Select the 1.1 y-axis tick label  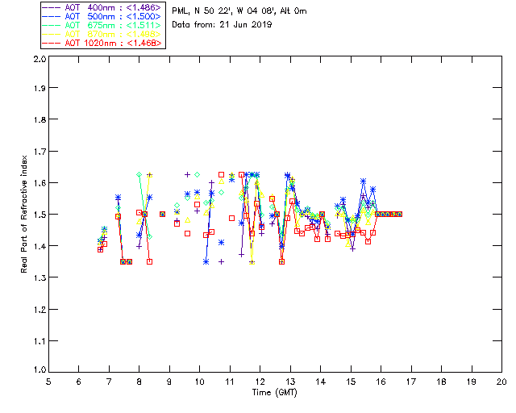40,341
